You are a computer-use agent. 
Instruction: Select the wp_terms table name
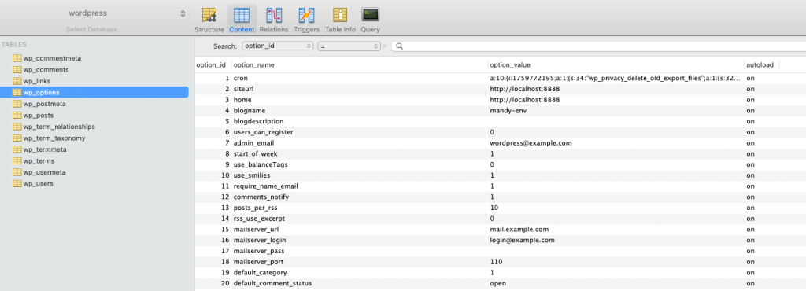(39, 160)
